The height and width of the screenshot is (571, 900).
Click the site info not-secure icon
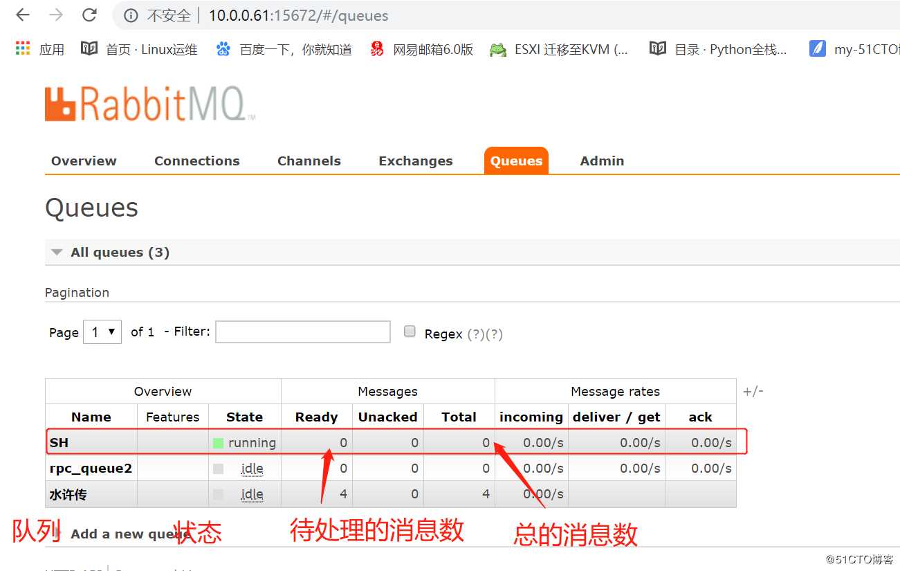pyautogui.click(x=131, y=15)
